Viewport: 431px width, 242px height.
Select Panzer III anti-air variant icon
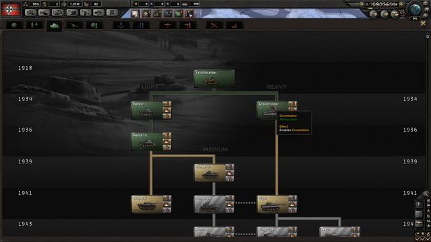click(230, 179)
